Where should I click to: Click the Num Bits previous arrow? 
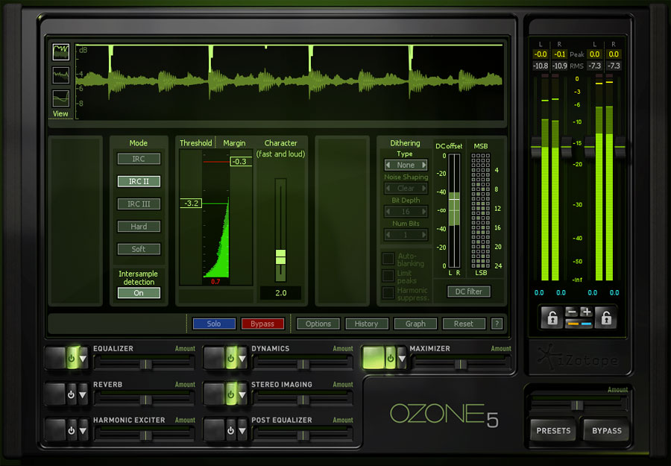pos(388,235)
